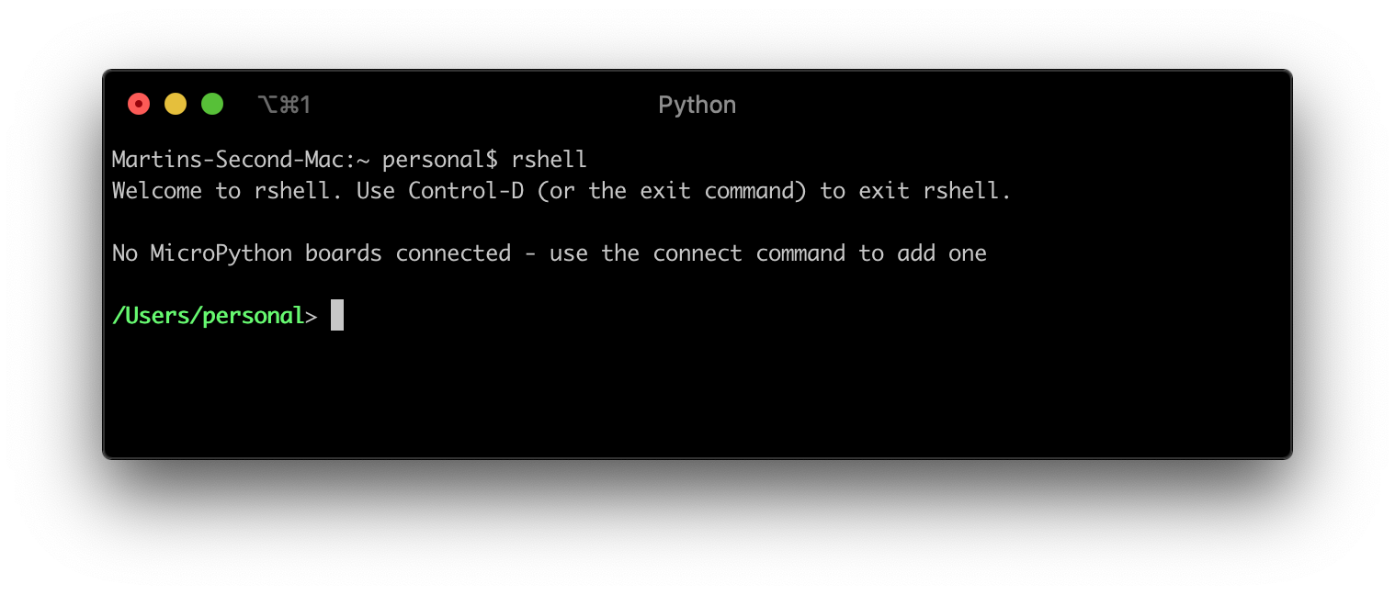Click the yellow minimize control

[175, 103]
